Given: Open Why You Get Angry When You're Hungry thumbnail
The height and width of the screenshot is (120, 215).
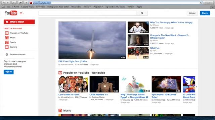Looking at the screenshot, I should (138, 27).
